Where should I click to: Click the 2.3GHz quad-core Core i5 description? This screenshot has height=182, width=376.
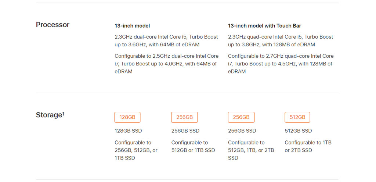(x=281, y=41)
